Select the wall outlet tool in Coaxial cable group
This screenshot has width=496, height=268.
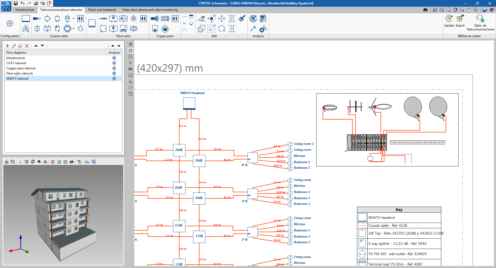81,29
